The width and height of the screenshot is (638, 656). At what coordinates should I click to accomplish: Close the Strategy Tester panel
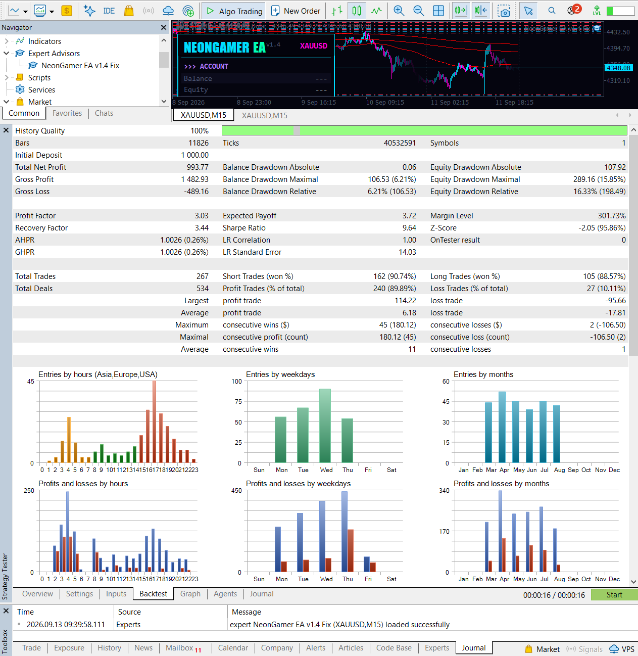(6, 130)
